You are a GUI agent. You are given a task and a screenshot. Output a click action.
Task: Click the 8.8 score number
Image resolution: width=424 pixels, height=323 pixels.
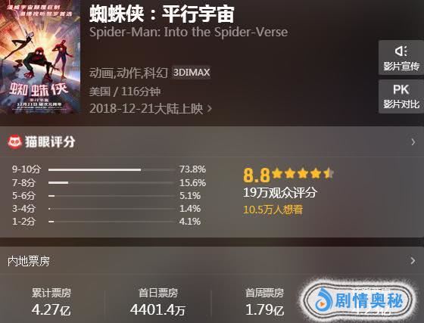pos(257,175)
